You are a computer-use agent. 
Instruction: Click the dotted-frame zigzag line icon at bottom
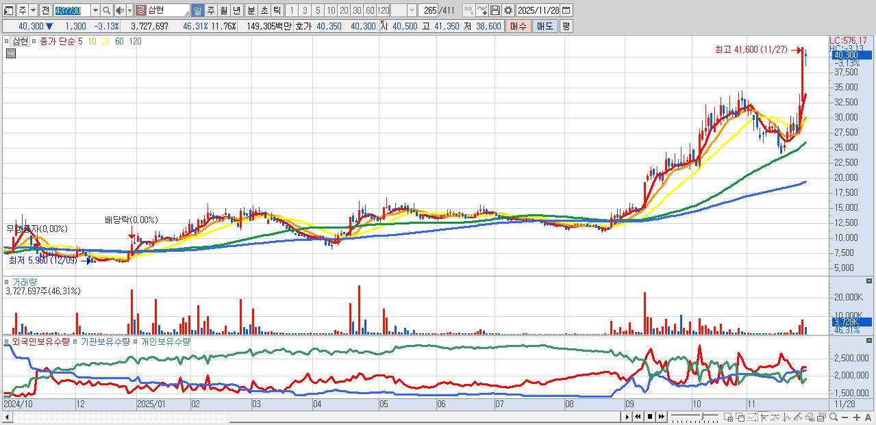[752, 417]
